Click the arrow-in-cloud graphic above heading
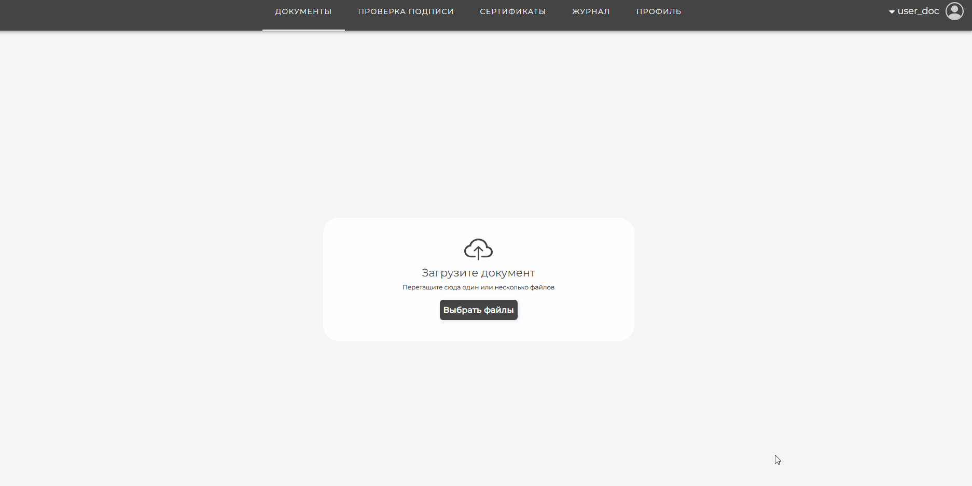The width and height of the screenshot is (972, 486). click(478, 249)
